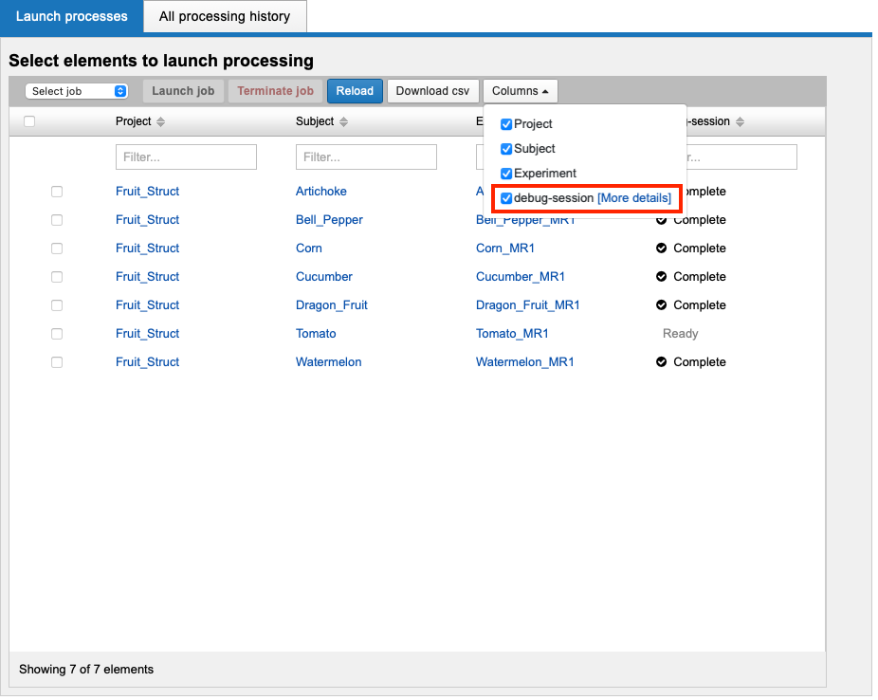Tick the Artichoke row checkbox

(57, 192)
